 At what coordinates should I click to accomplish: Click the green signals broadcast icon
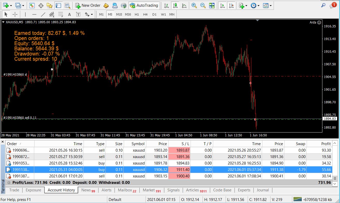point(124,5)
